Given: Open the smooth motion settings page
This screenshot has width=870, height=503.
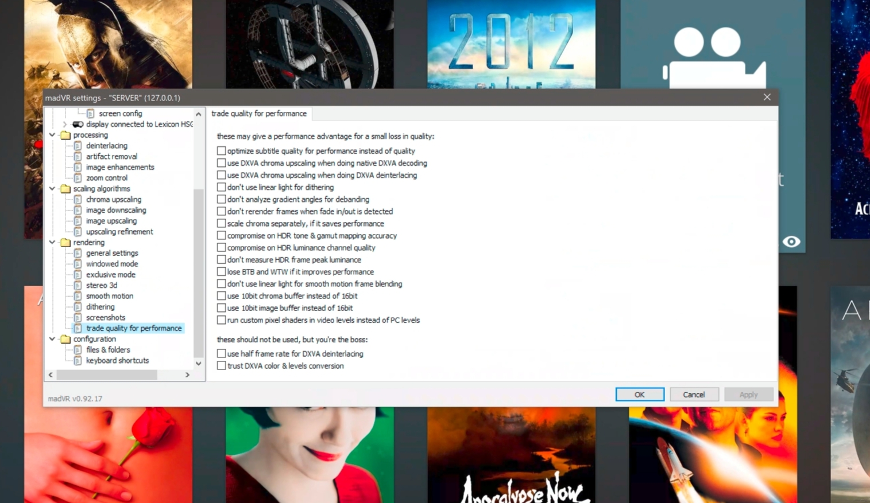Looking at the screenshot, I should tap(110, 296).
